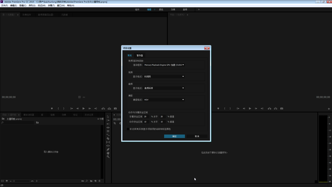
Task: Open the 文件(F) menu
Action: pyautogui.click(x=5, y=6)
